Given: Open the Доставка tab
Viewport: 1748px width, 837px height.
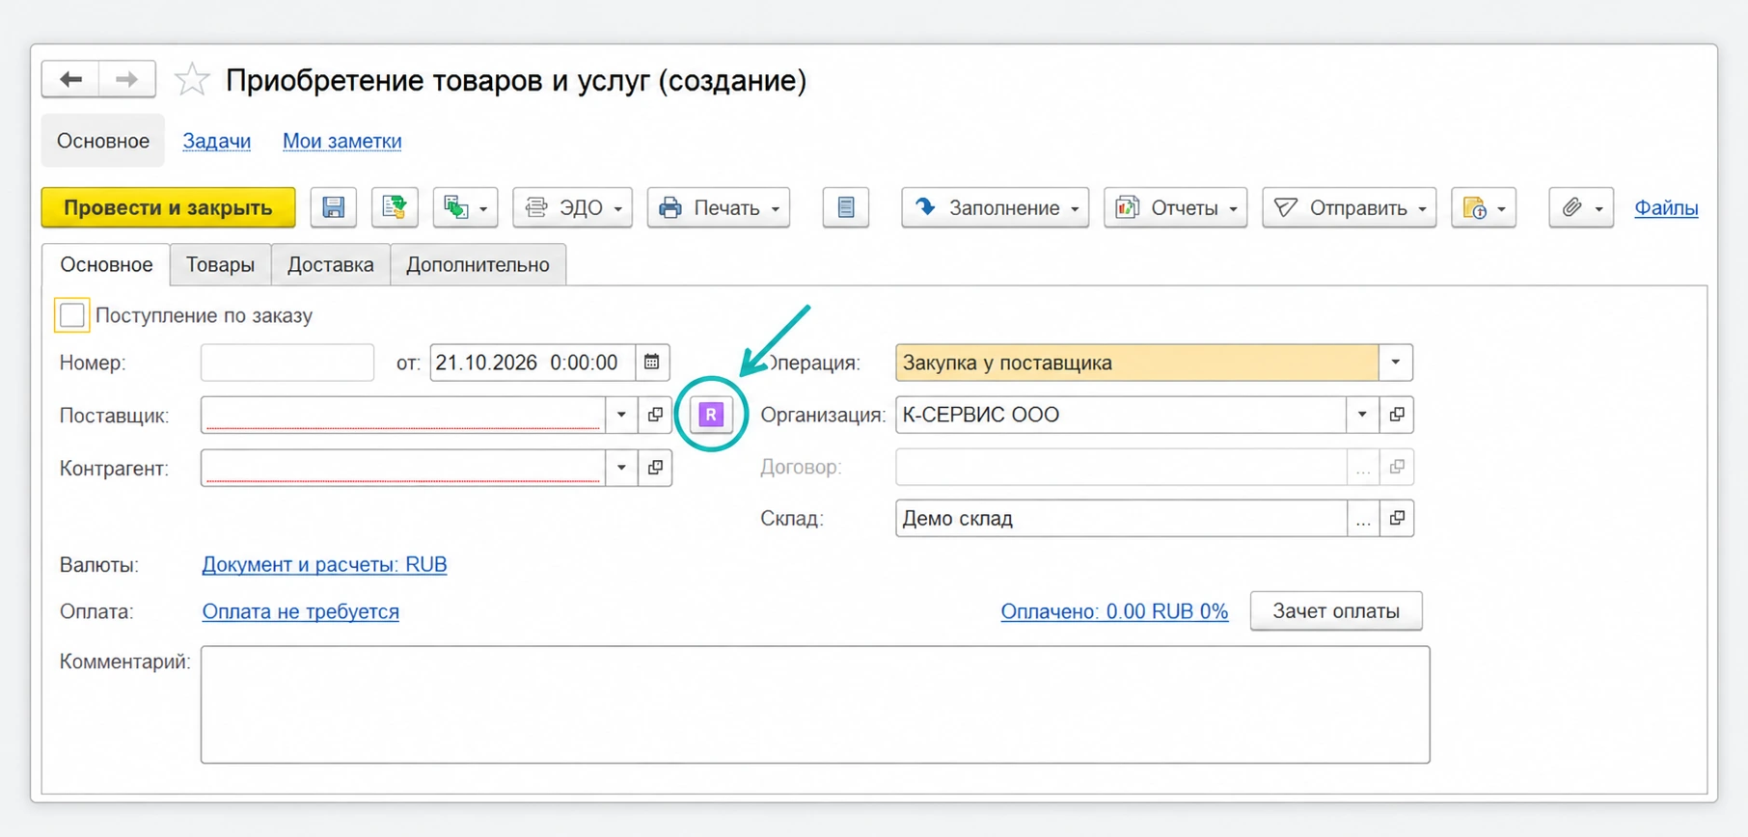Looking at the screenshot, I should (x=331, y=265).
